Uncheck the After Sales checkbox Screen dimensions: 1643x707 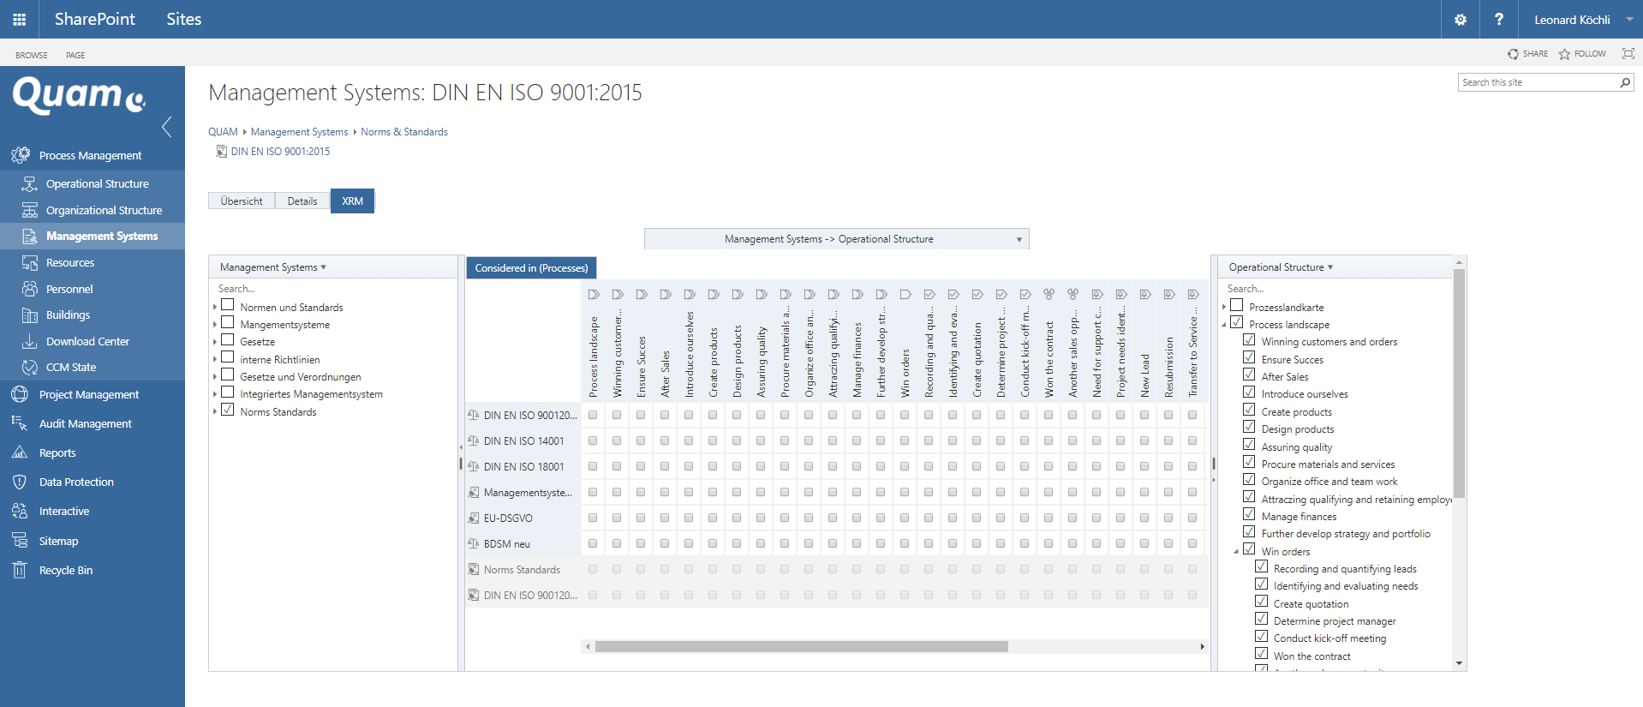click(1249, 375)
